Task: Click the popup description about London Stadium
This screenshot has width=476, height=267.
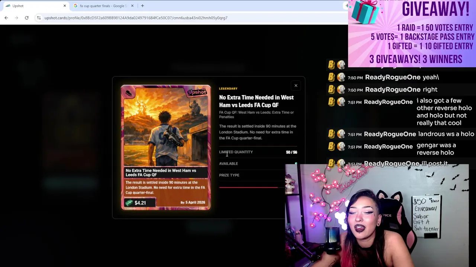Action: [258, 132]
